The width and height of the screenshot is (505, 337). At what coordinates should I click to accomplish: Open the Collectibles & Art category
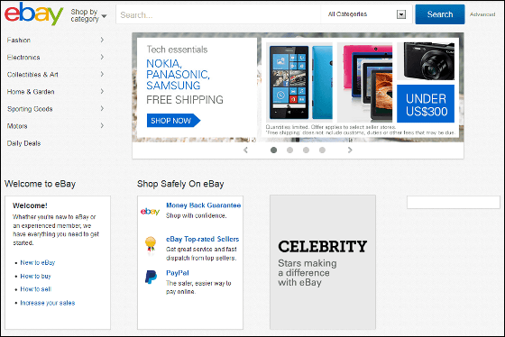pyautogui.click(x=32, y=75)
